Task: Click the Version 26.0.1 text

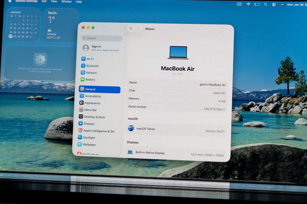Action: point(215,131)
